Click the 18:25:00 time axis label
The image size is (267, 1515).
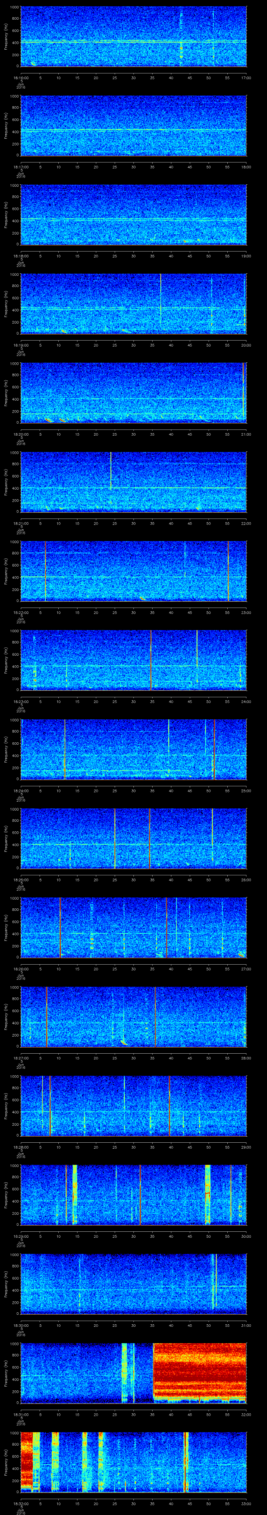coord(21,880)
